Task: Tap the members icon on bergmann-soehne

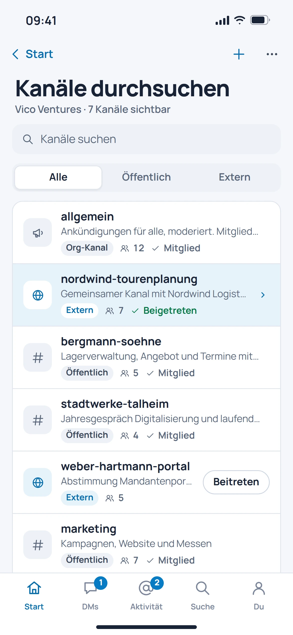Action: click(125, 373)
